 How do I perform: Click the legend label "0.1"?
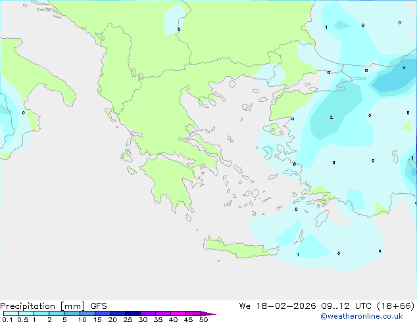coord(7,319)
